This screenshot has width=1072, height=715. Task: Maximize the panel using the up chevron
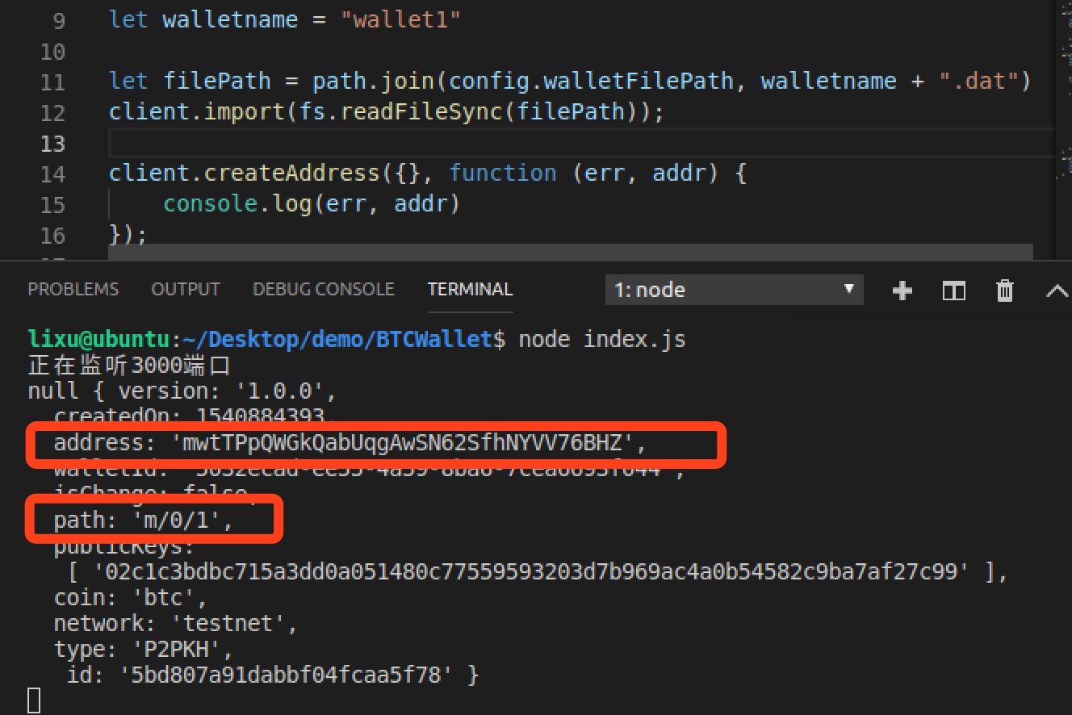click(1056, 291)
